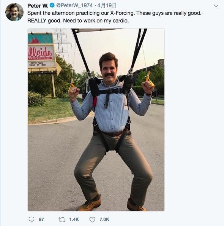Expand the tweet options chevron menu
The image size is (224, 226).
pos(216,6)
